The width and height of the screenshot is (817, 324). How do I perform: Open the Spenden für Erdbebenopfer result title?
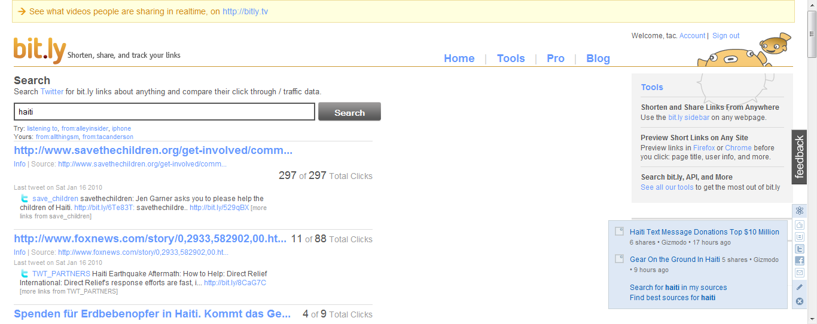point(153,314)
